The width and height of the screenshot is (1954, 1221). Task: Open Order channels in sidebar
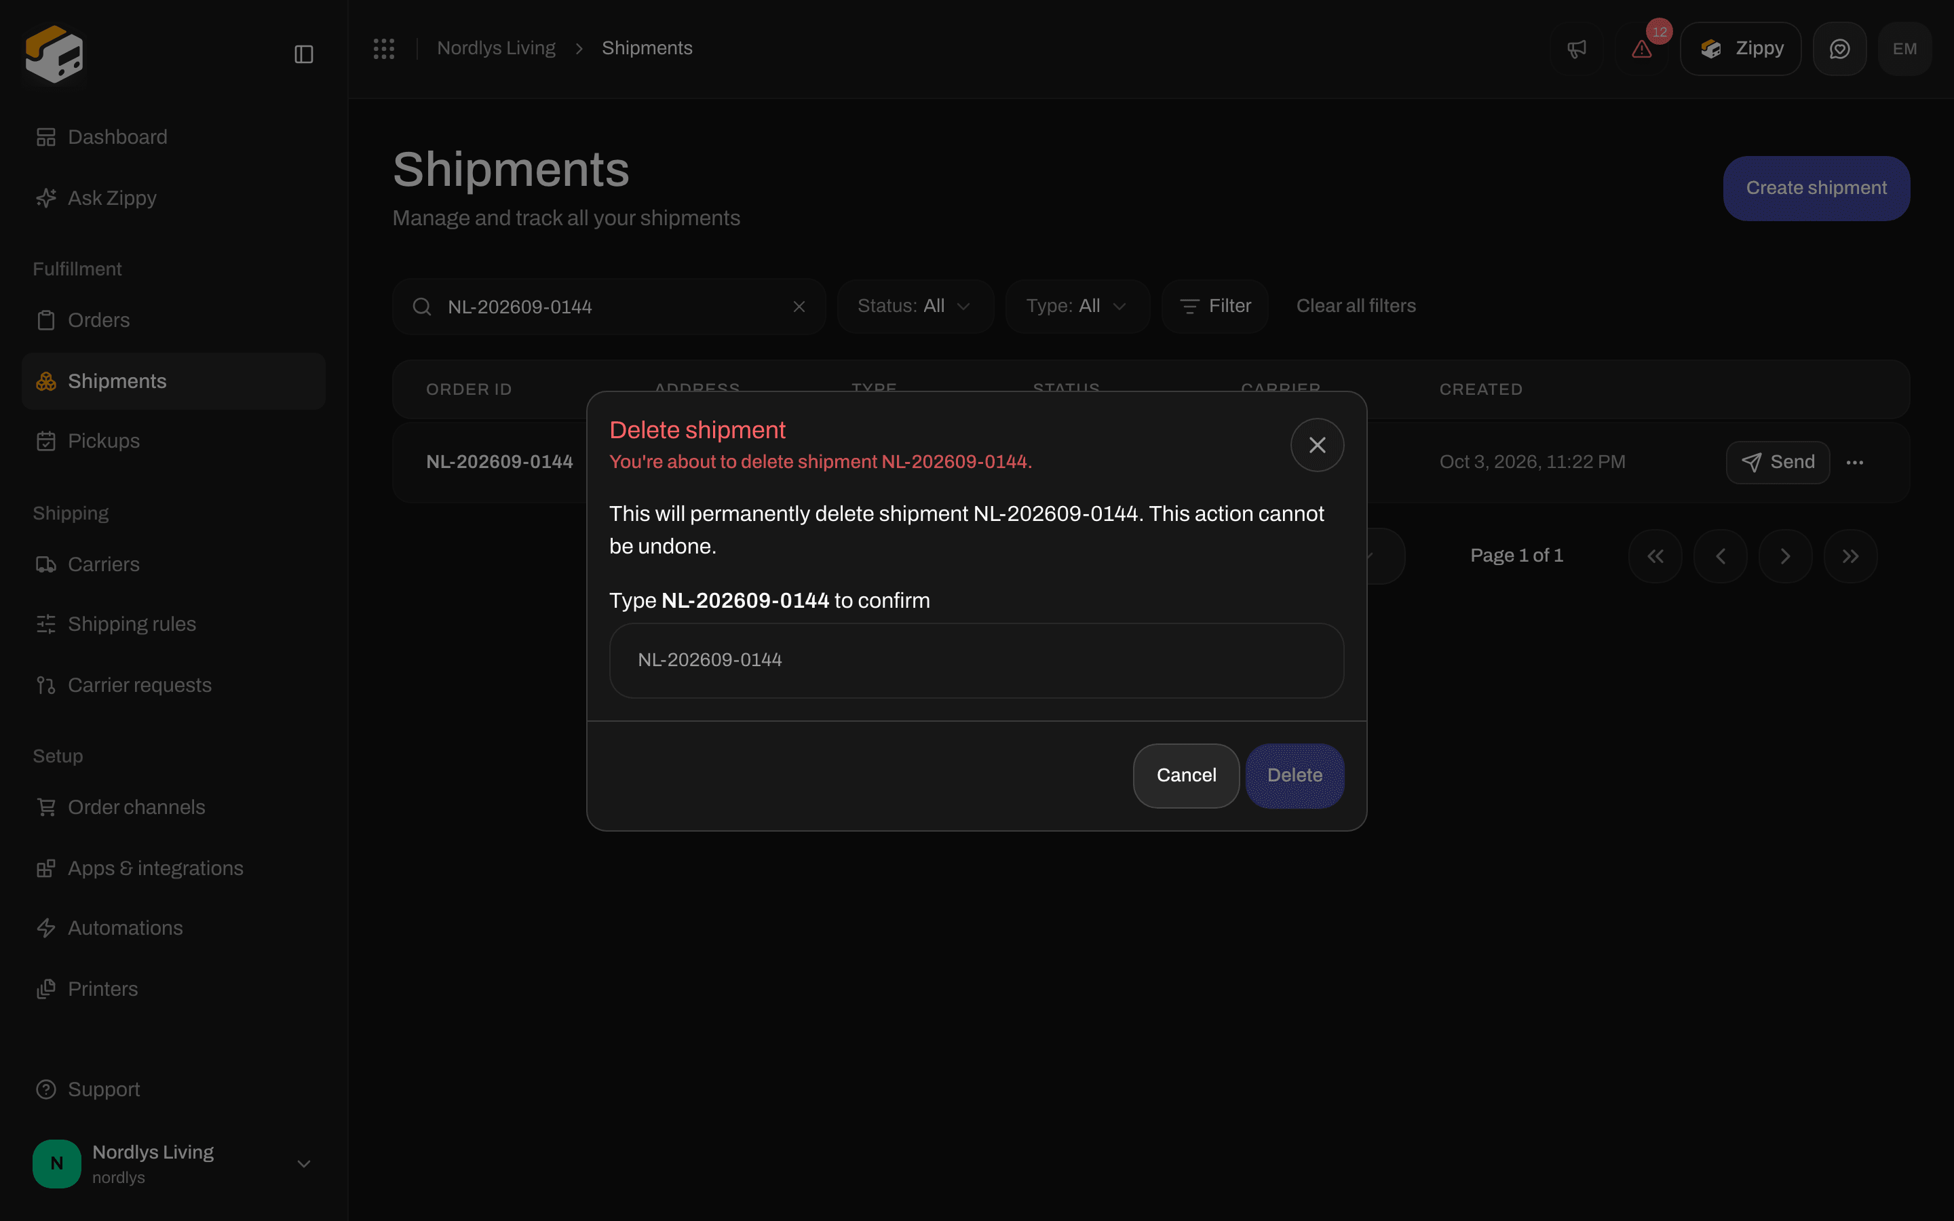(x=174, y=807)
